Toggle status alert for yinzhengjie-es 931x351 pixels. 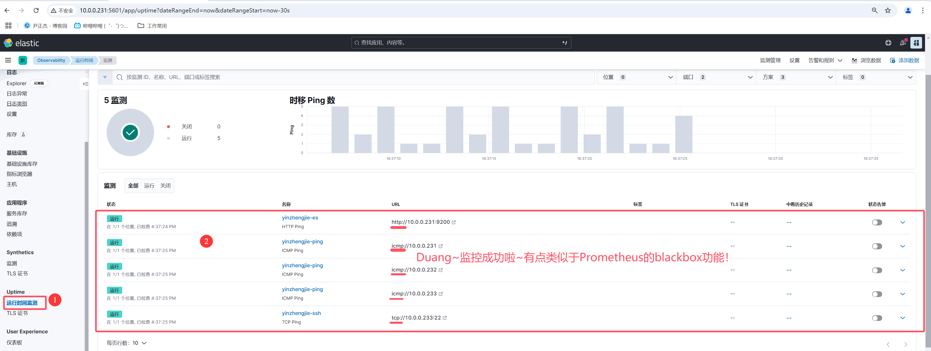pyautogui.click(x=877, y=222)
